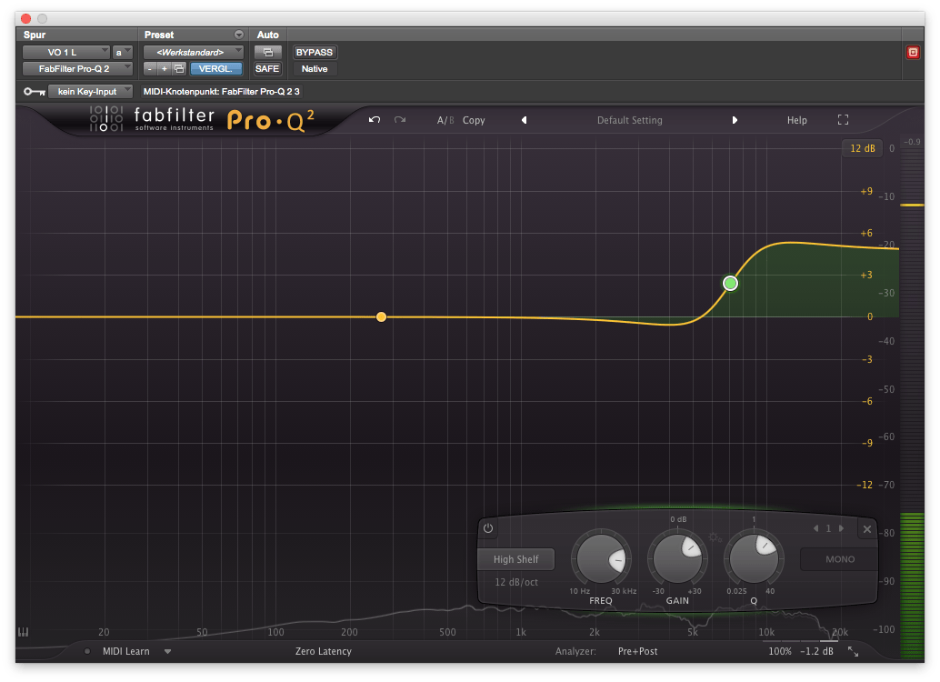Click the MIDI Learn button

tap(125, 651)
